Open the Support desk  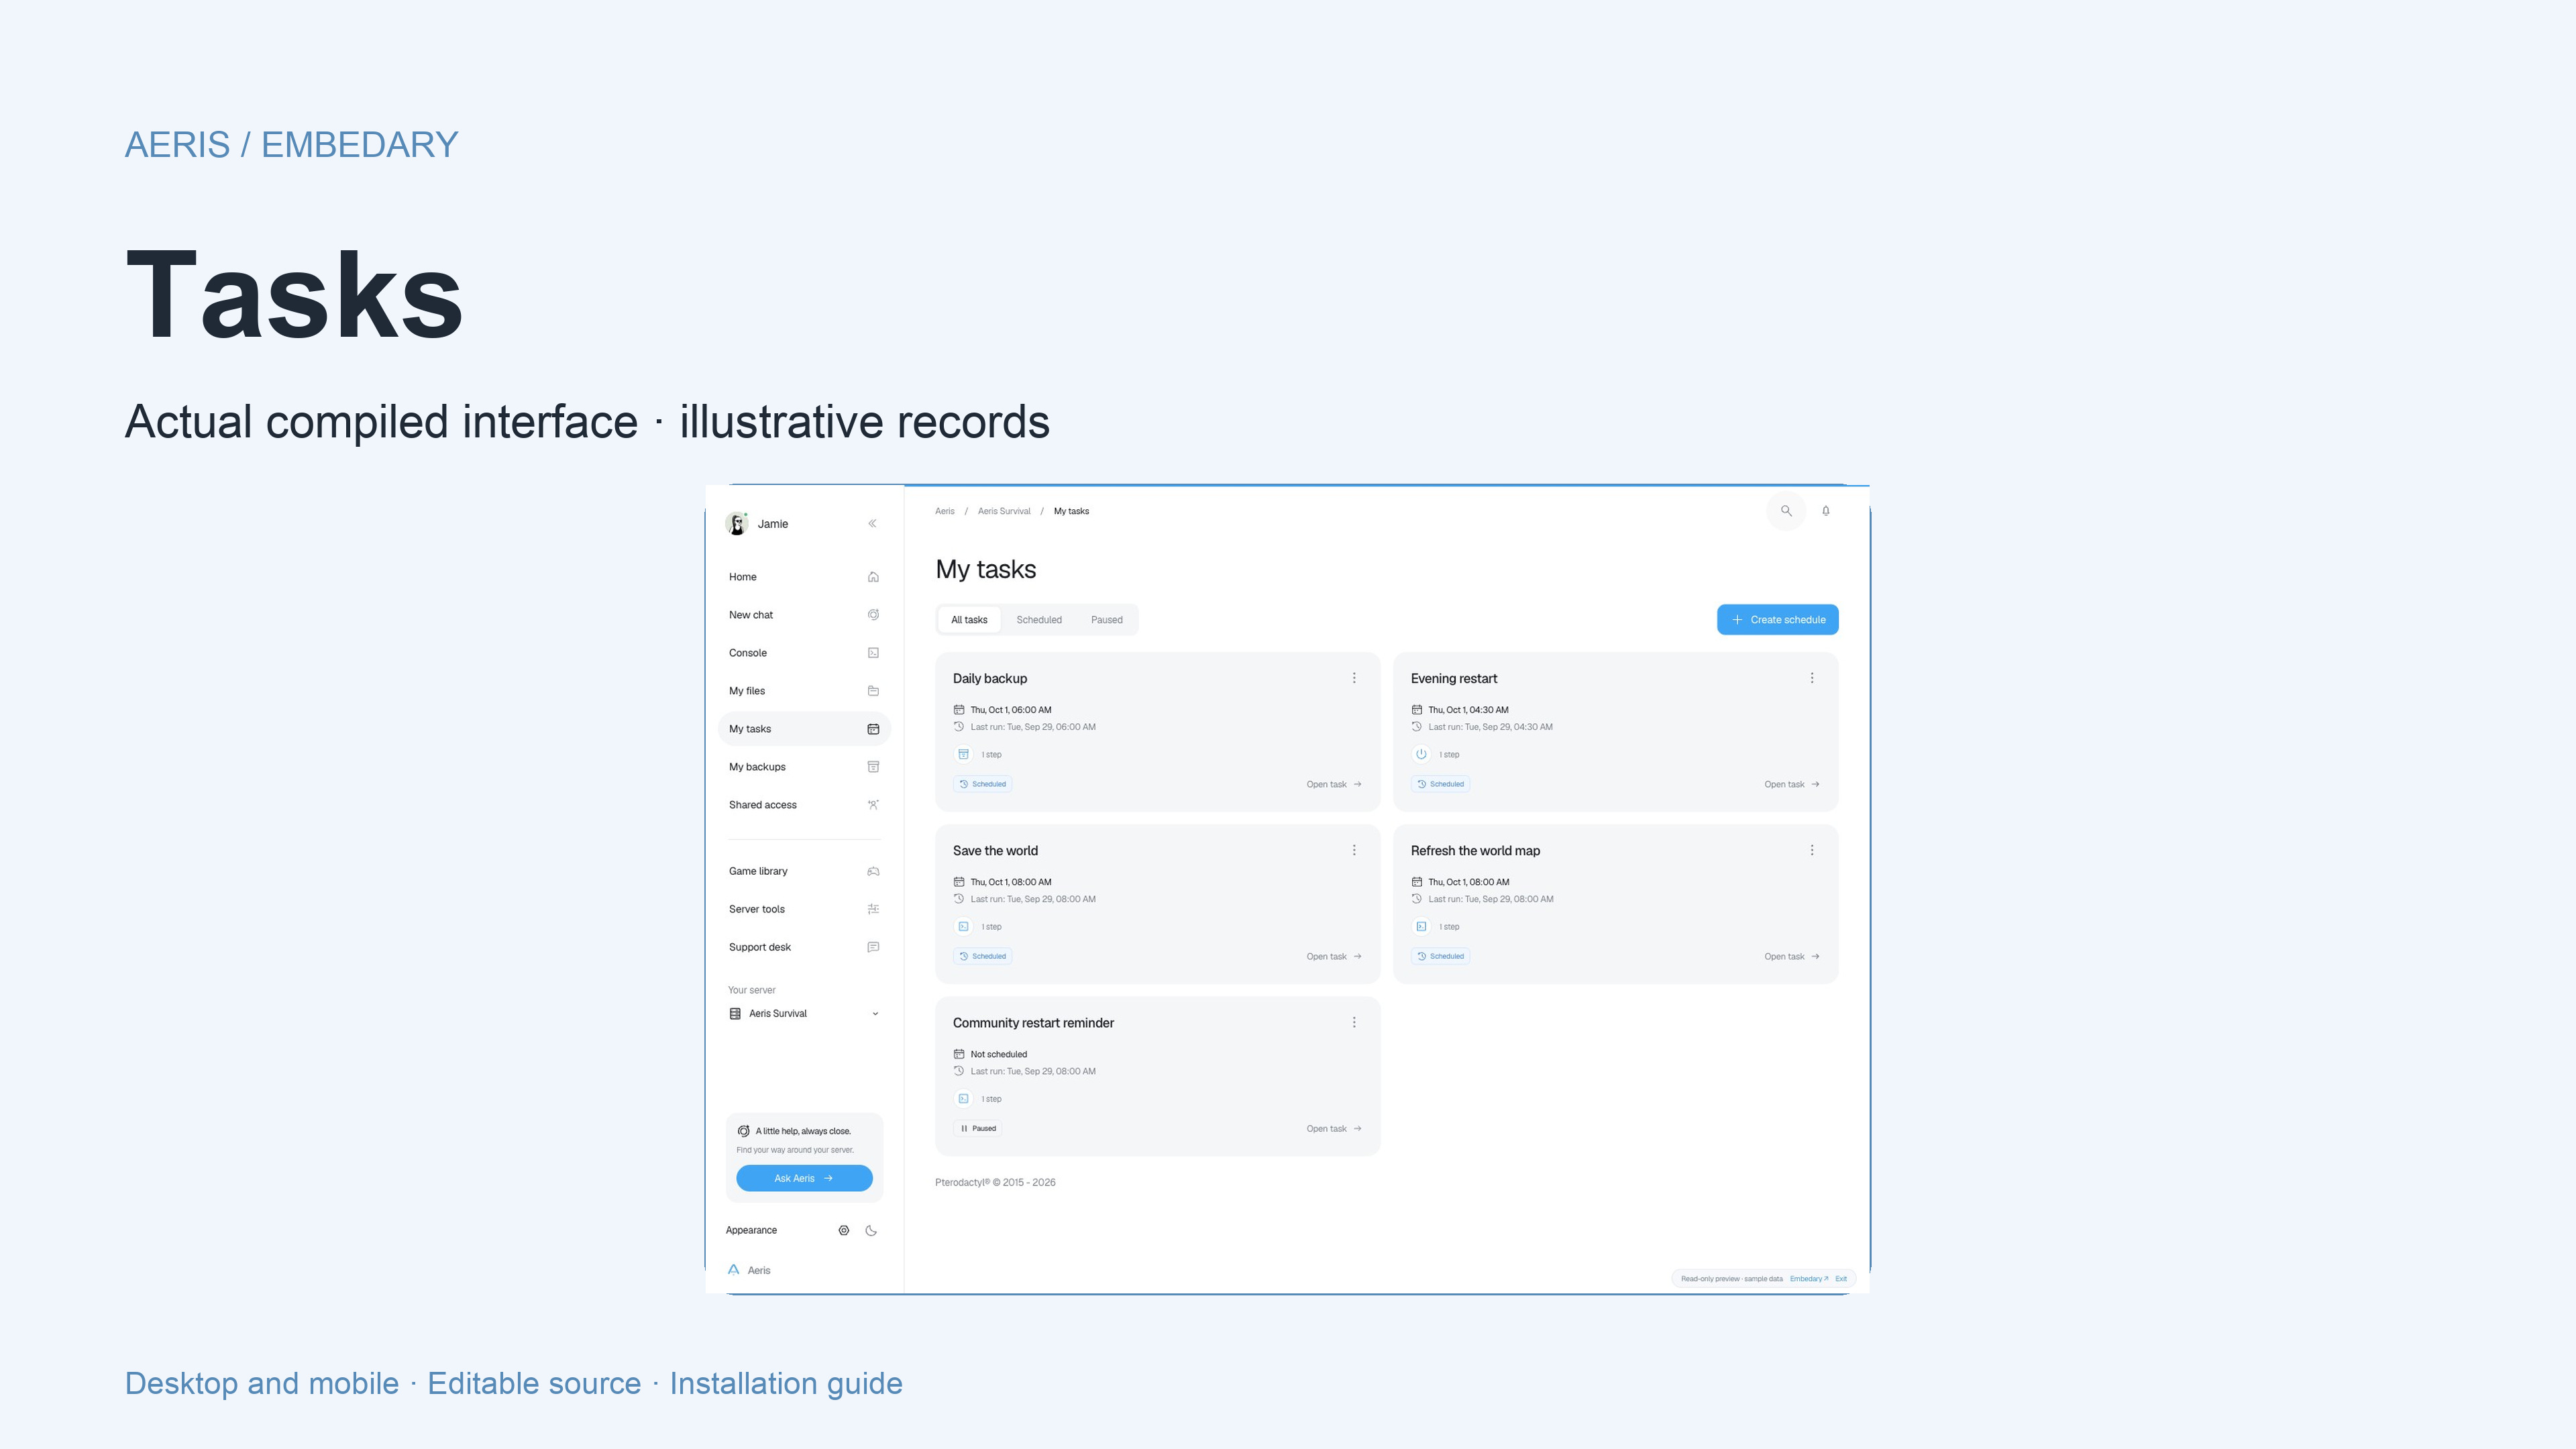click(804, 947)
